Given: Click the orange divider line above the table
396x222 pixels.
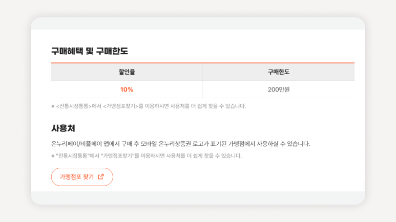Looking at the screenshot, I should click(203, 63).
